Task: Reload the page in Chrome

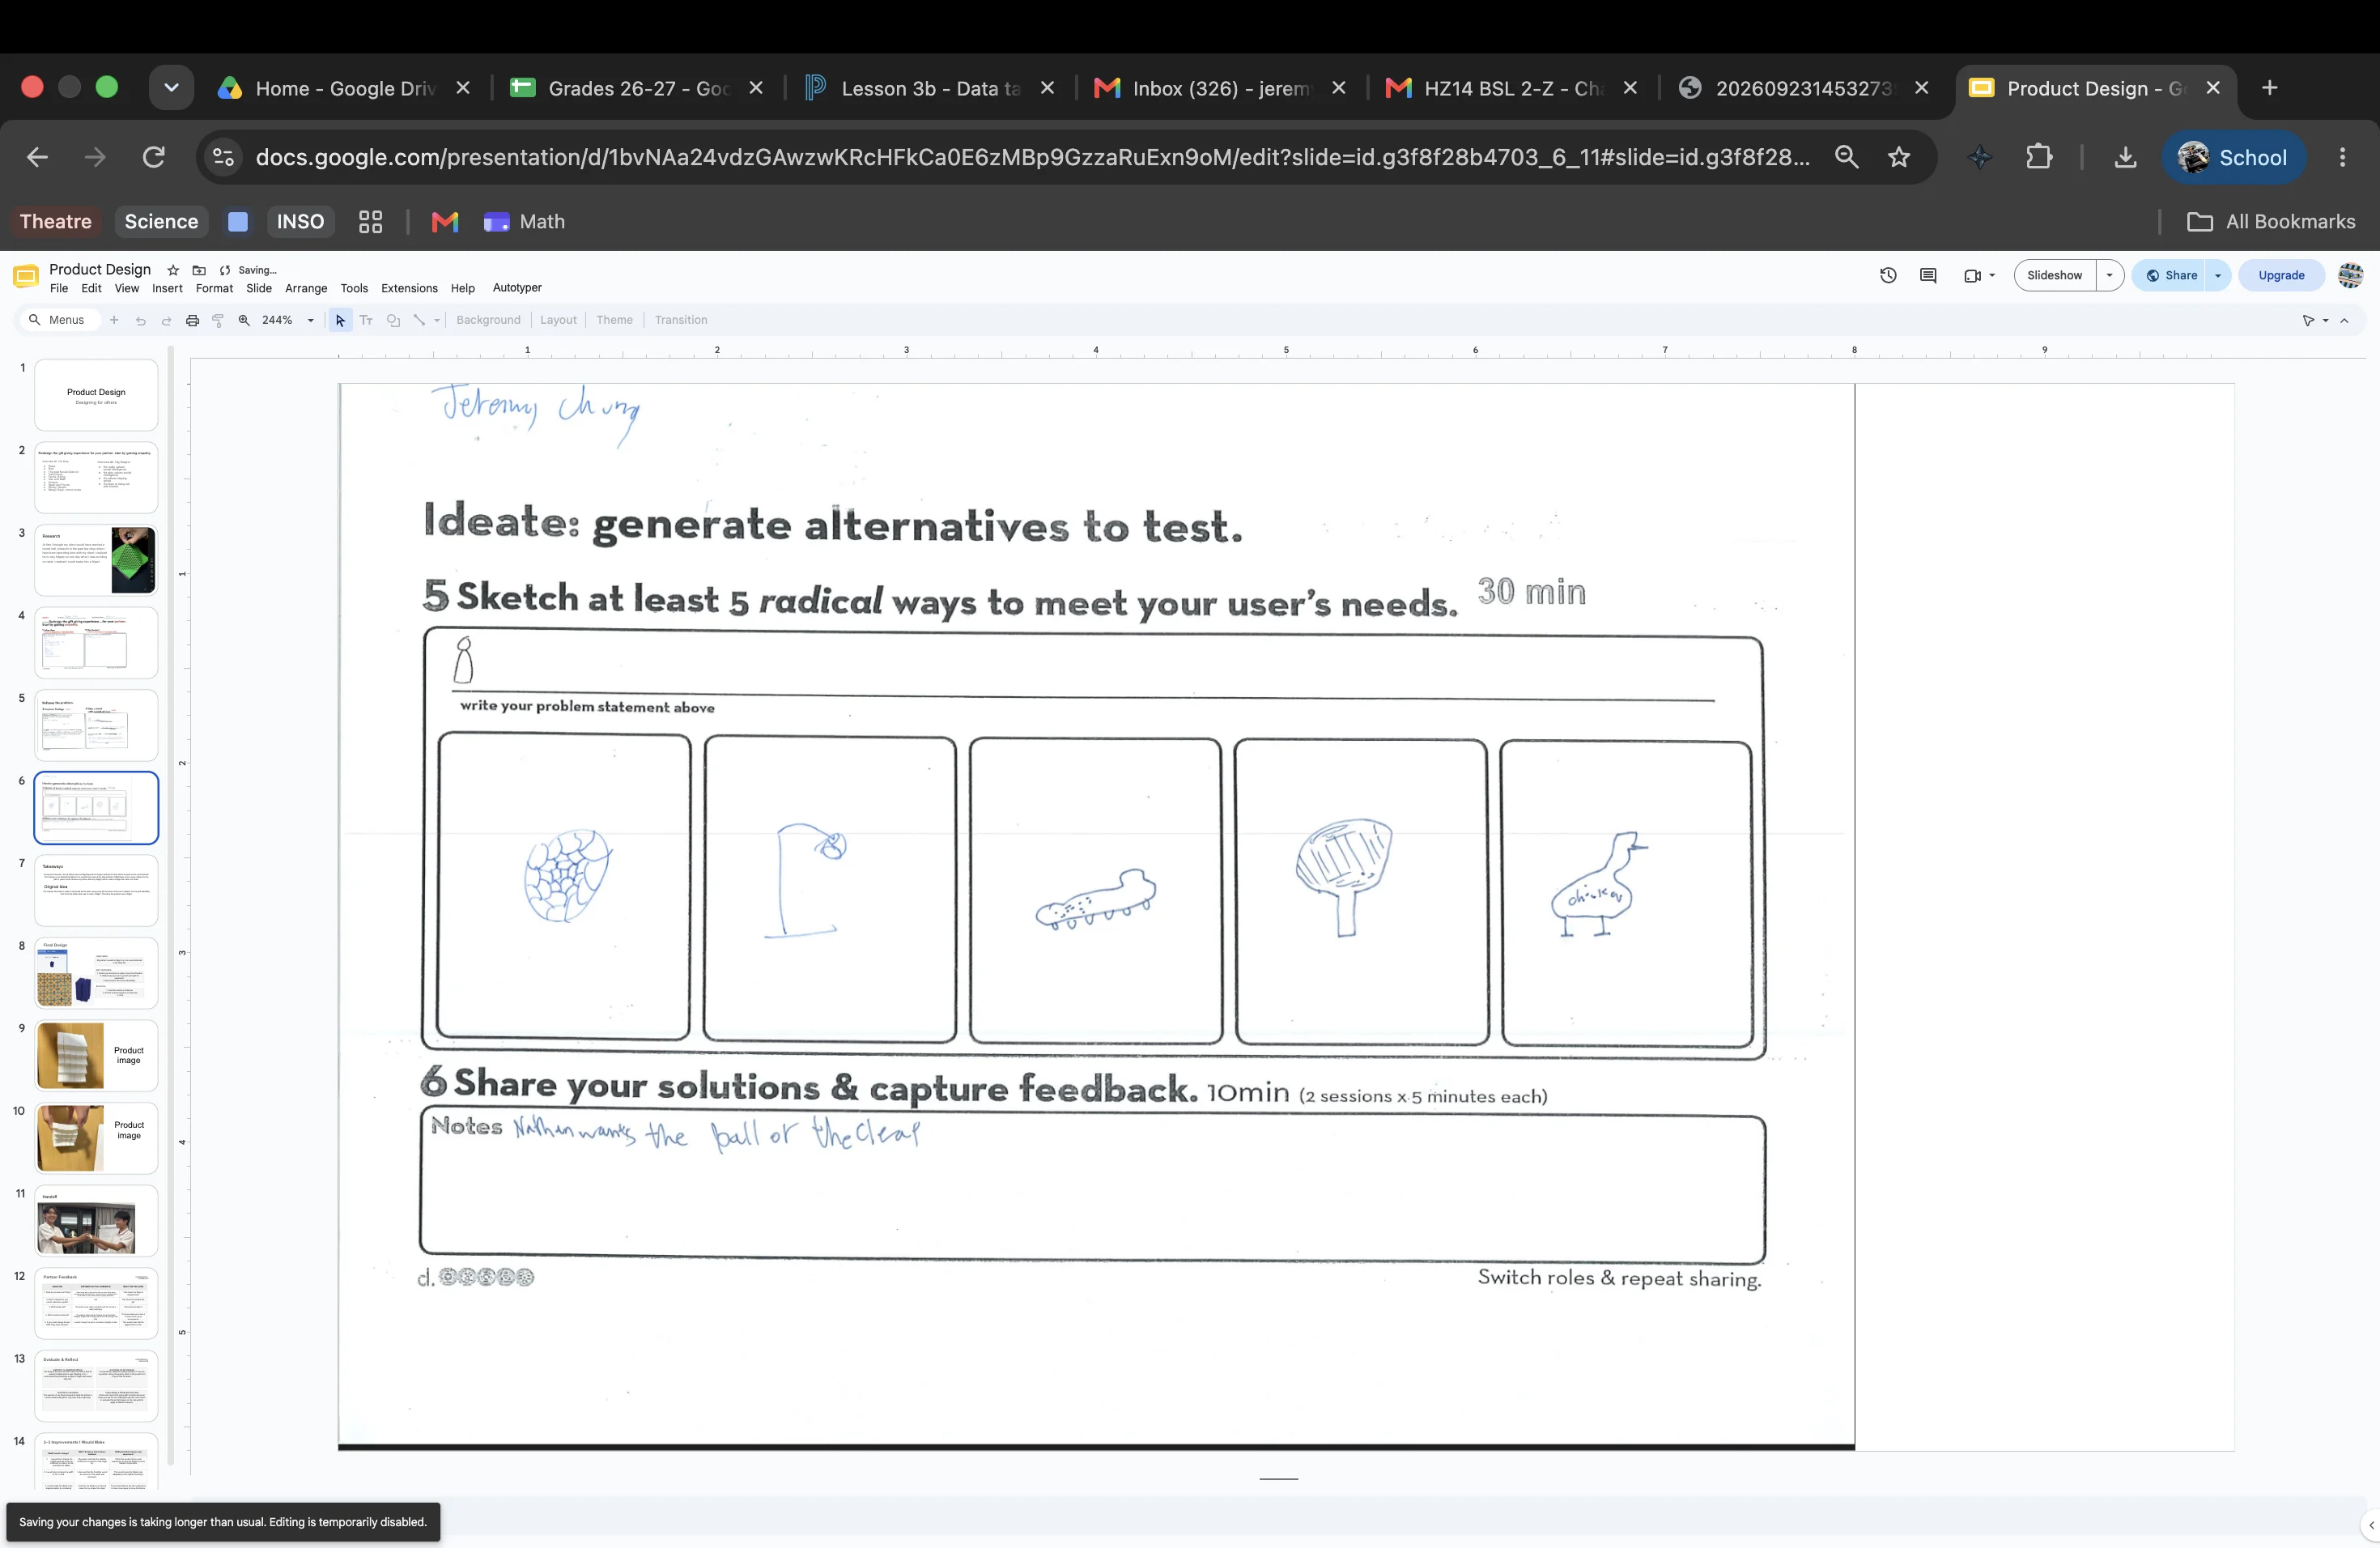Action: [153, 157]
